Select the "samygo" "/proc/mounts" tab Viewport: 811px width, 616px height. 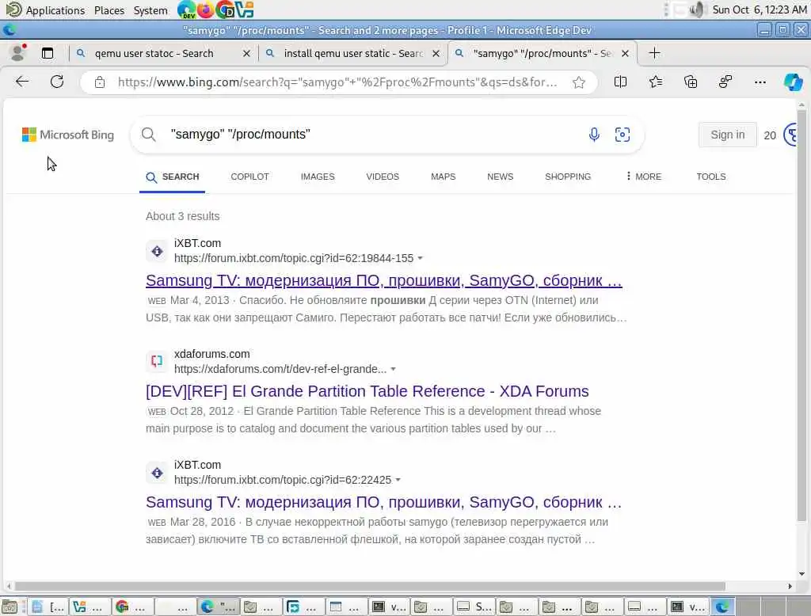click(x=543, y=53)
